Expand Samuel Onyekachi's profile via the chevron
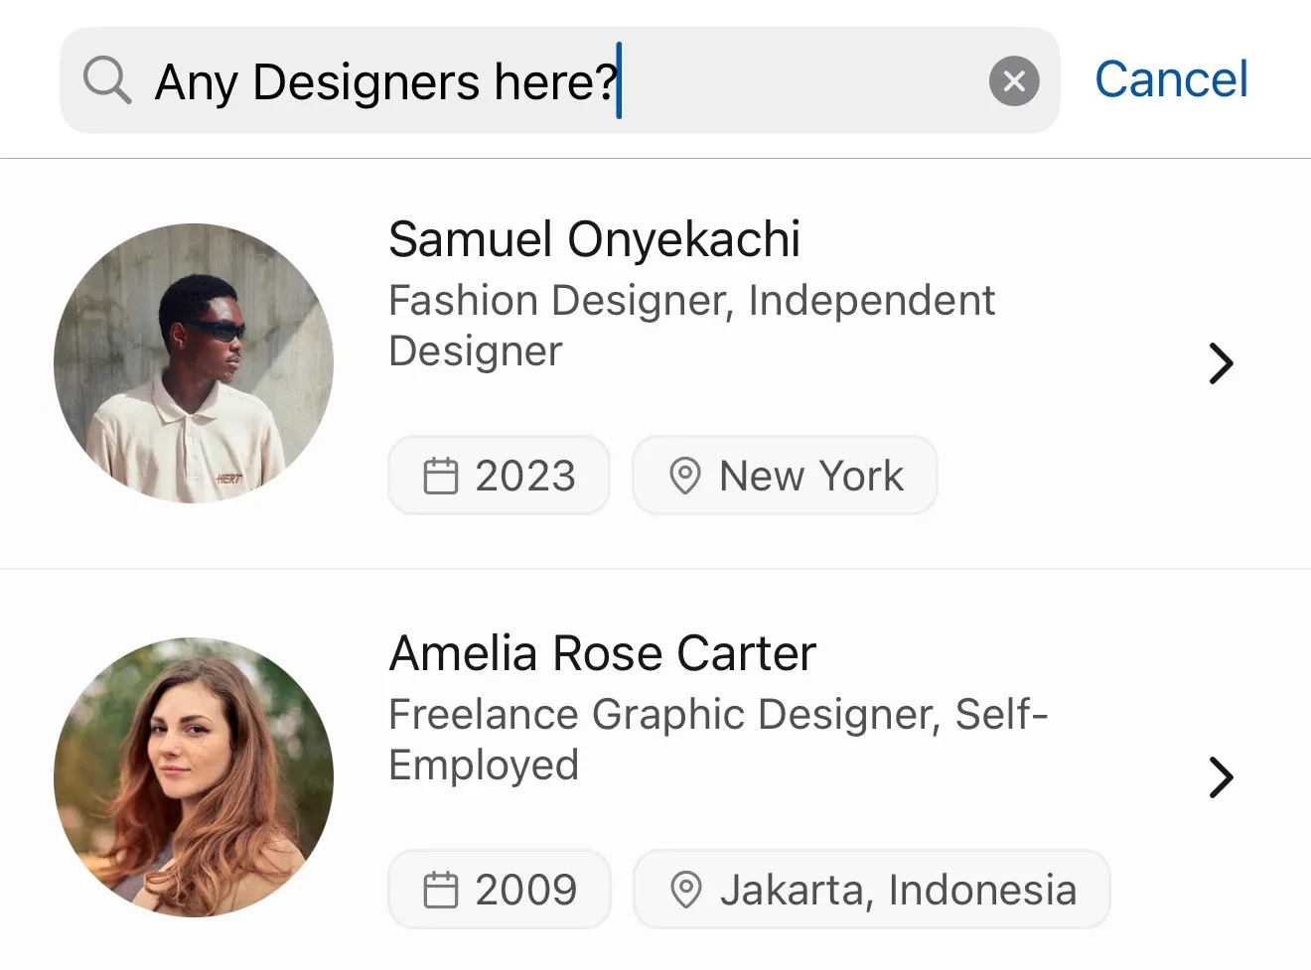This screenshot has width=1311, height=970. (1222, 363)
